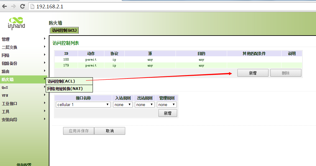Image resolution: width=316 pixels, height=166 pixels.
Task: Click 新增 button in the access control list
Action: pos(253,73)
